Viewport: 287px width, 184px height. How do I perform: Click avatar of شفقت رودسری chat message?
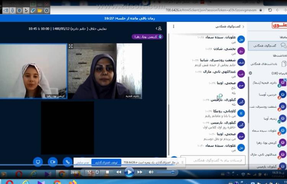point(241,62)
